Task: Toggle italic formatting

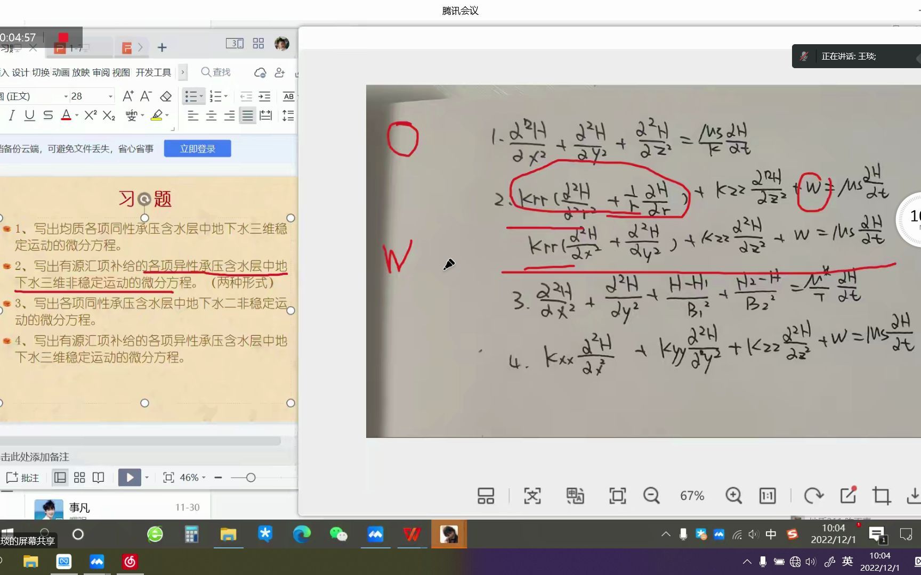Action: (x=12, y=115)
